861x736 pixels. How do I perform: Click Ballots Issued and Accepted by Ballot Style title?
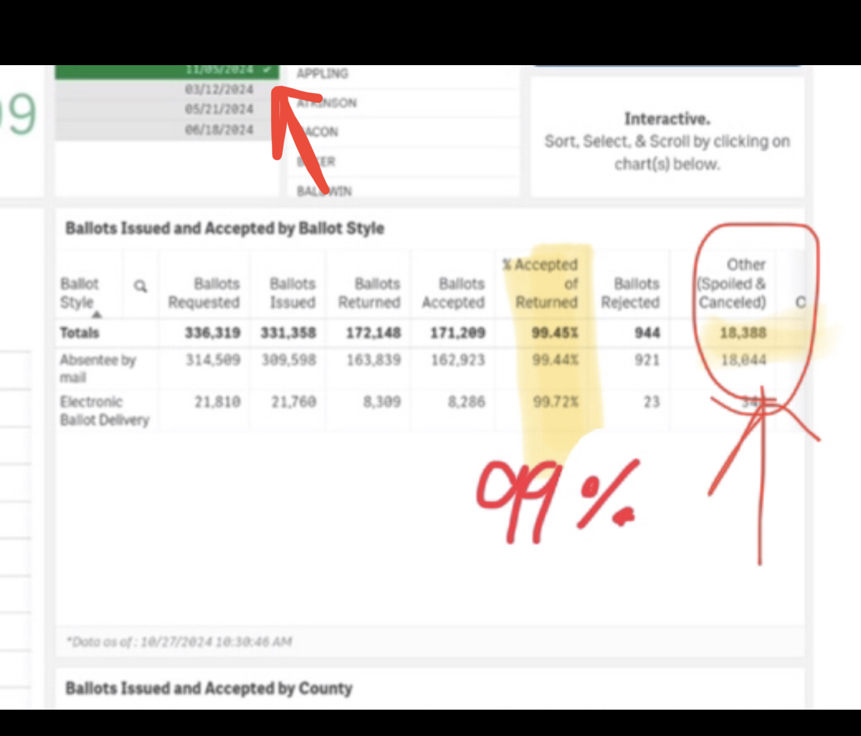point(225,228)
